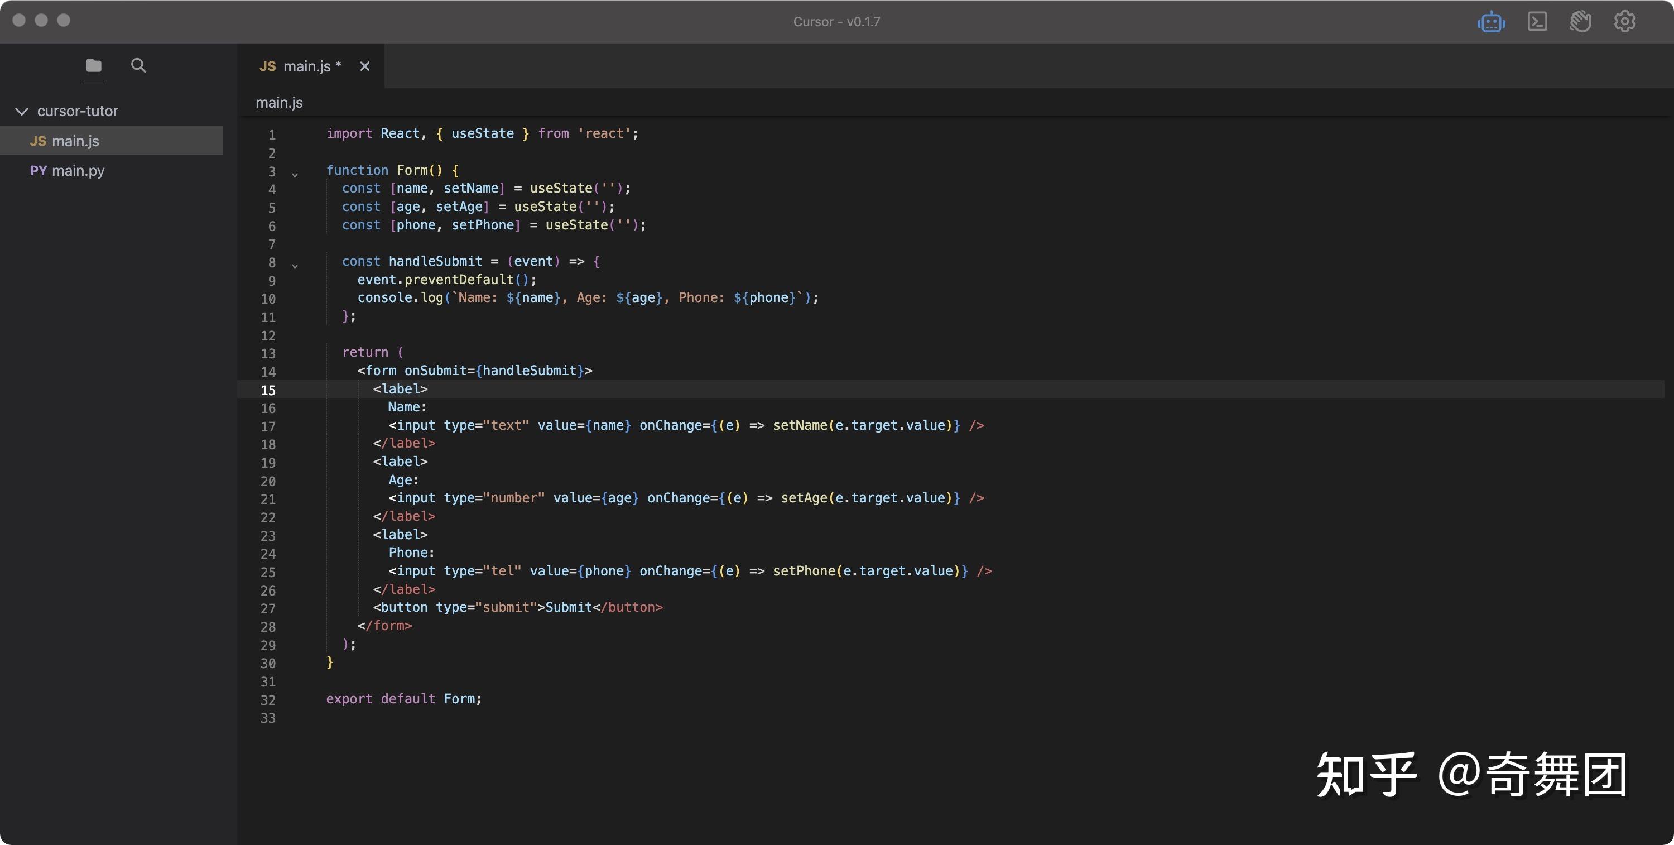Click the PY icon beside main.py

pyautogui.click(x=38, y=171)
